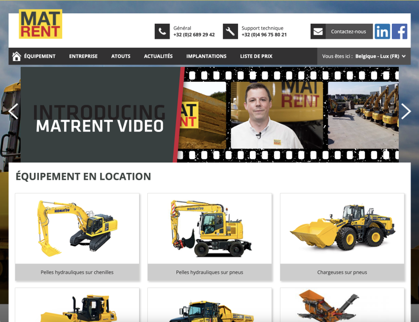This screenshot has width=419, height=322.
Task: Select the wheeled excavator product image
Action: [x=209, y=228]
